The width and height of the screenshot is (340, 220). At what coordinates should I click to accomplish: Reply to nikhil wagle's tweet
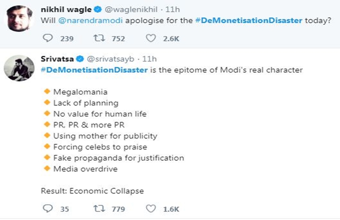(x=47, y=38)
